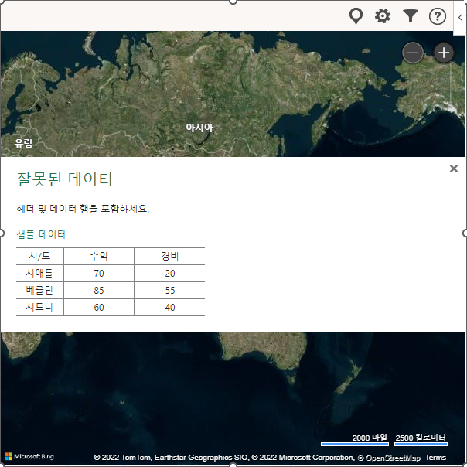Image resolution: width=467 pixels, height=467 pixels.
Task: Click the value 70 in 시애틀 row
Action: click(99, 273)
